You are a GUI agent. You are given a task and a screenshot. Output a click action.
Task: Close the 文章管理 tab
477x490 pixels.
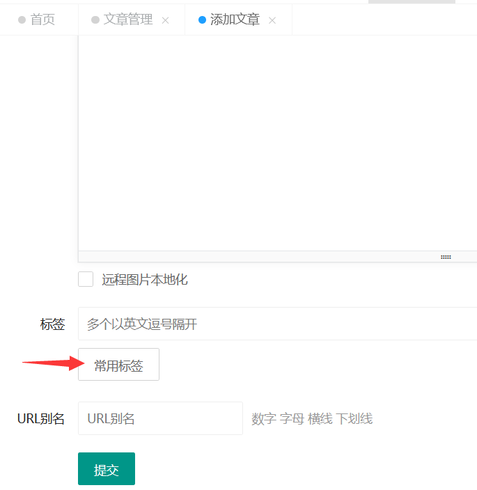[x=165, y=21]
